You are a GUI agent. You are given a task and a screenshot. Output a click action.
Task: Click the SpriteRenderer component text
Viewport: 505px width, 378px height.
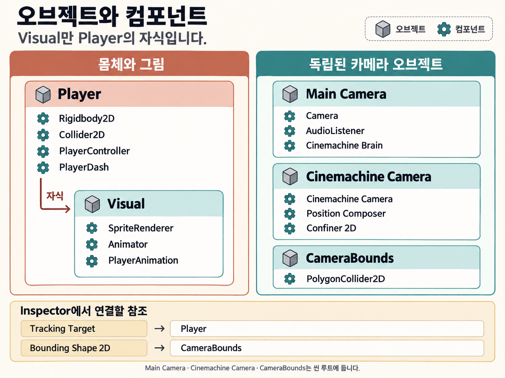tap(141, 228)
